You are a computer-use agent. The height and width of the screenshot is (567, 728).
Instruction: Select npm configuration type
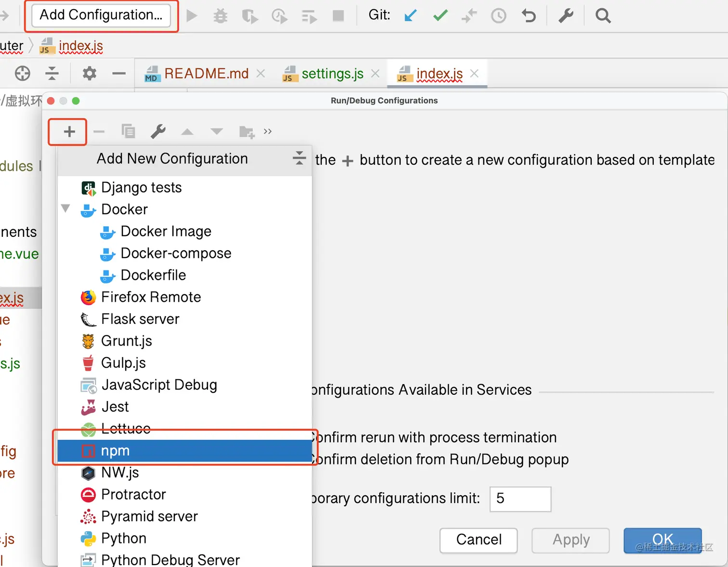point(185,451)
